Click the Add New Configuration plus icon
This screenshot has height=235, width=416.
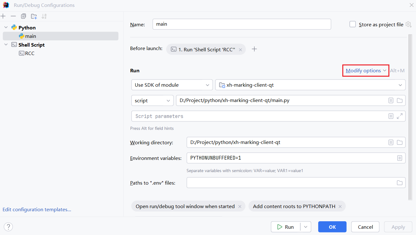coord(3,16)
